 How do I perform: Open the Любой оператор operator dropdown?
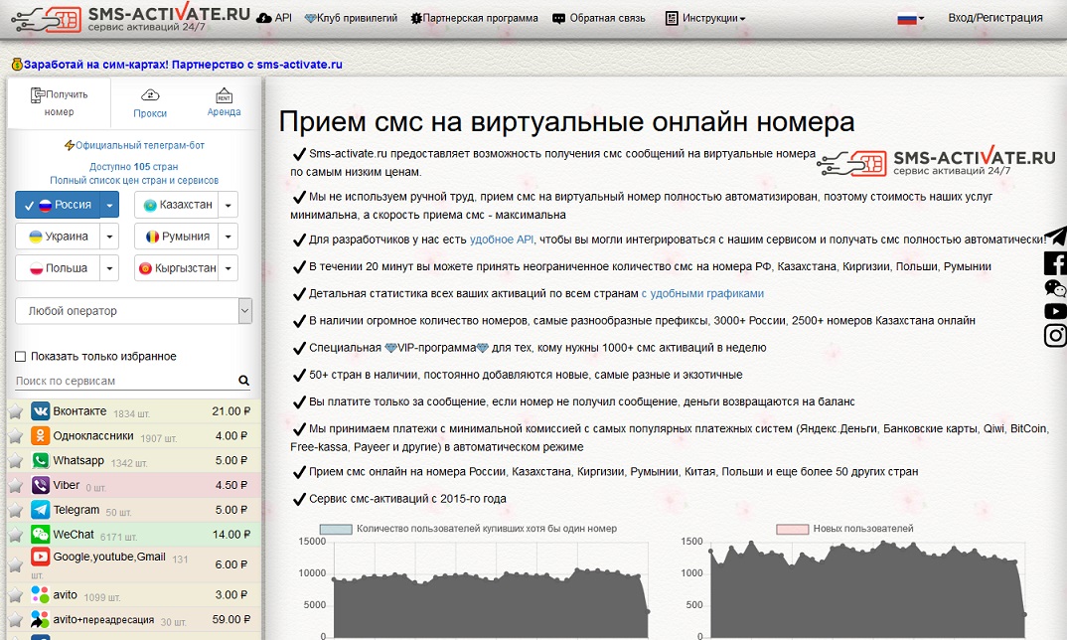133,311
